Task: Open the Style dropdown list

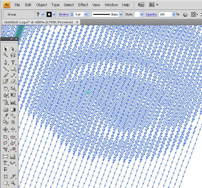Action: click(142, 15)
